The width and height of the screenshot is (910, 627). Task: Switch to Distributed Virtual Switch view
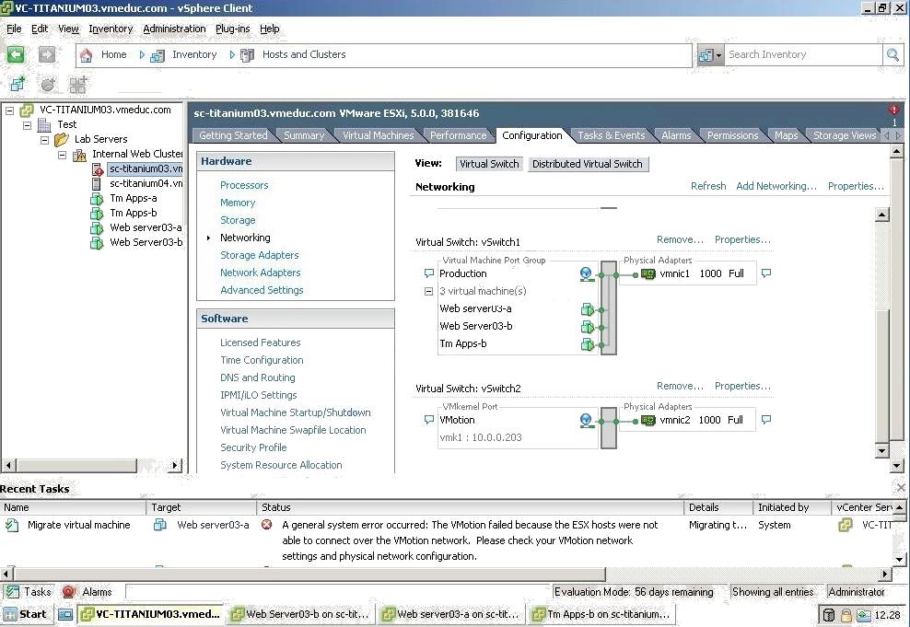(x=588, y=164)
